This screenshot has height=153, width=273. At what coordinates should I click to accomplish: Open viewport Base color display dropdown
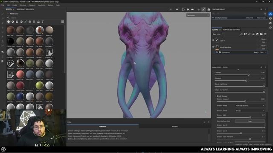tap(198, 15)
